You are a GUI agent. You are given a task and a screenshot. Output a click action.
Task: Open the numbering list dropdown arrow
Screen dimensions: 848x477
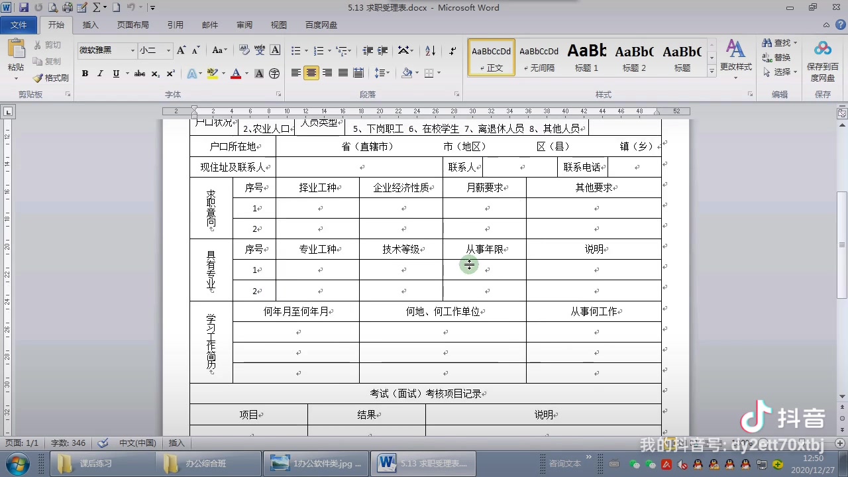329,50
